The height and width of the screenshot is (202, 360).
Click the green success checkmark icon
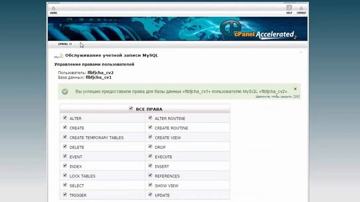[x=65, y=91]
